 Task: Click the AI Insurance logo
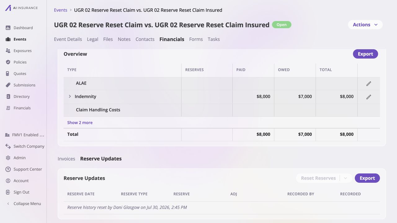pyautogui.click(x=21, y=8)
